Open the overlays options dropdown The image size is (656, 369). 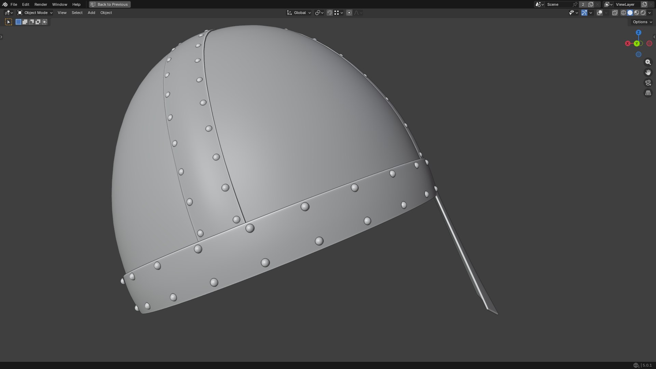(x=606, y=13)
